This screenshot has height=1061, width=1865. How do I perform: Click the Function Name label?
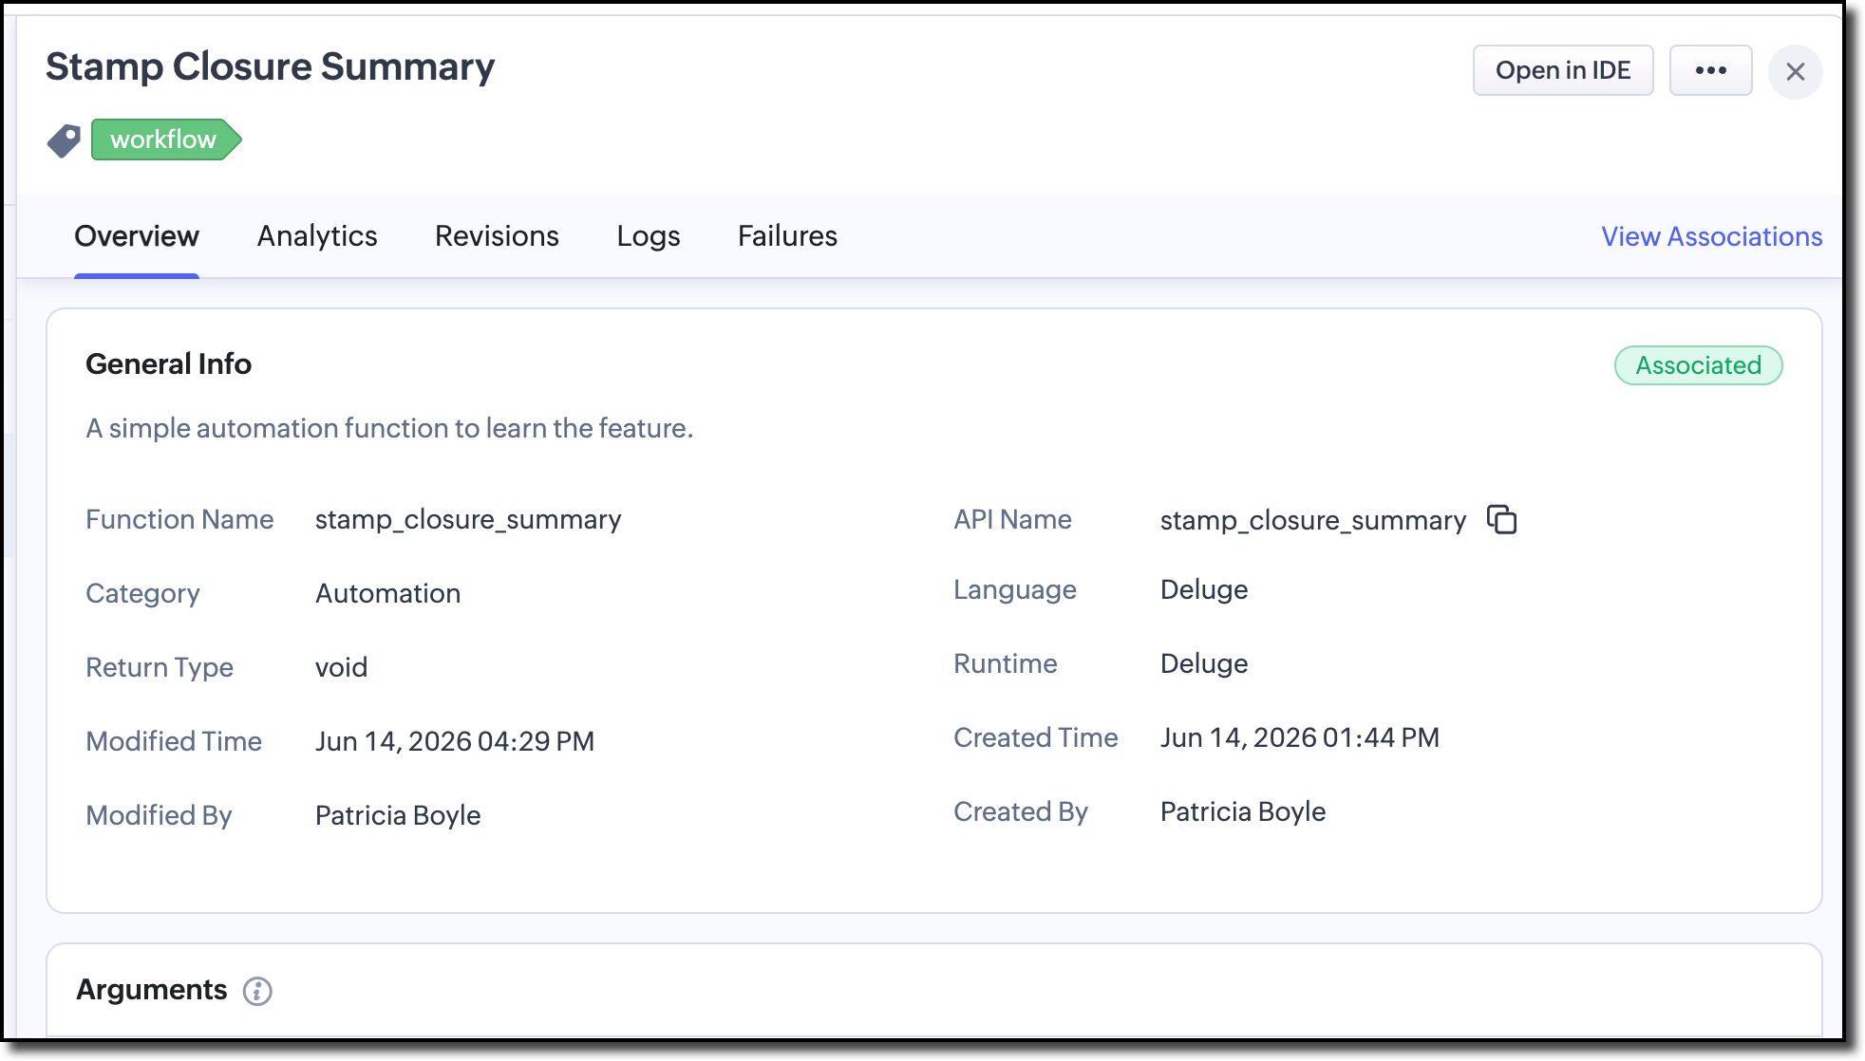179,520
